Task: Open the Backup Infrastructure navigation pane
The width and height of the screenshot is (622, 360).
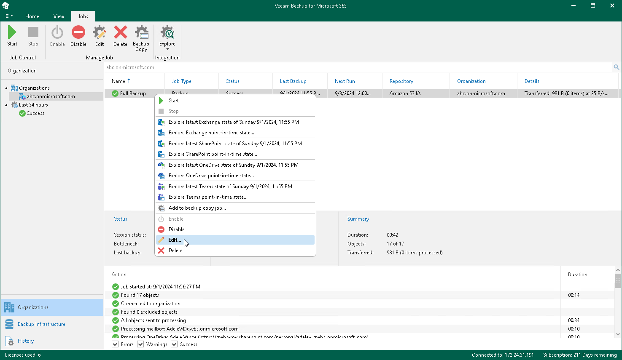Action: click(52, 324)
